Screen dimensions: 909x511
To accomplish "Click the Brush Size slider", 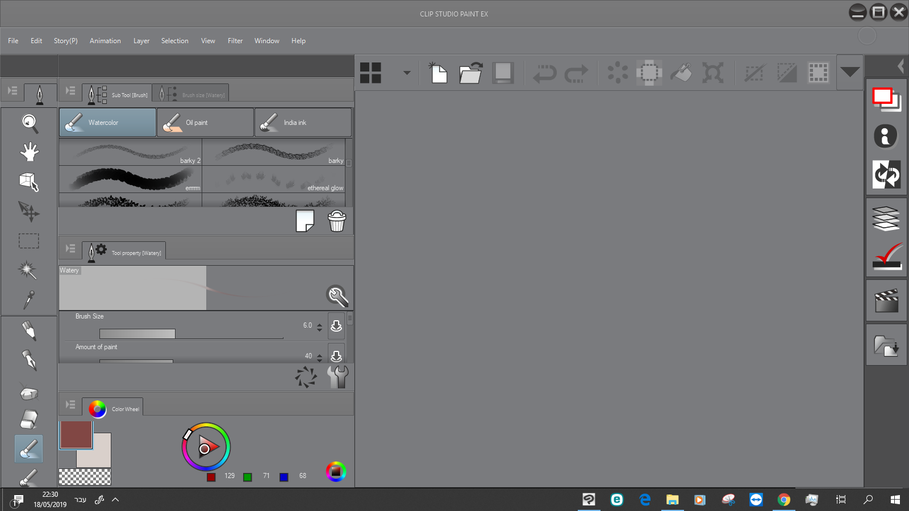I will click(x=191, y=334).
